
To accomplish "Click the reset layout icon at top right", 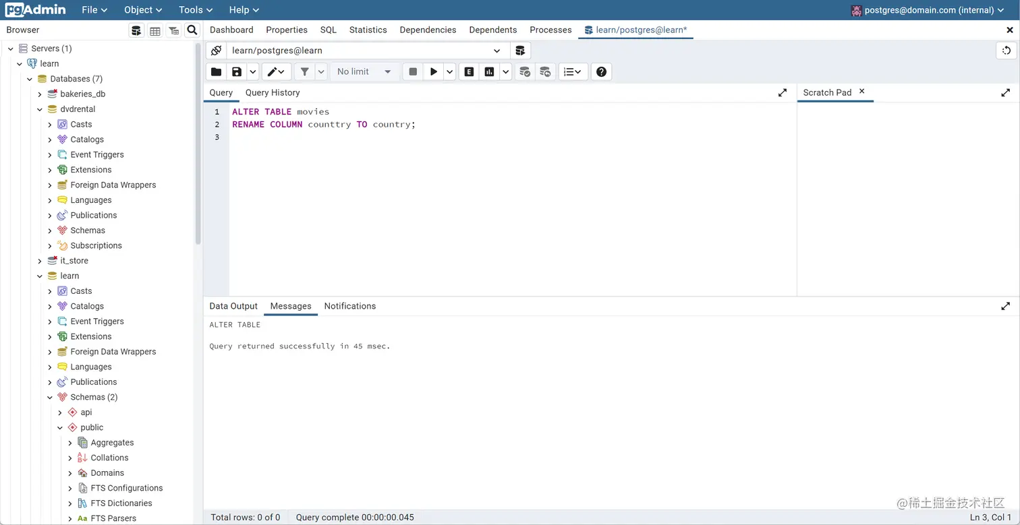I will pyautogui.click(x=1006, y=51).
